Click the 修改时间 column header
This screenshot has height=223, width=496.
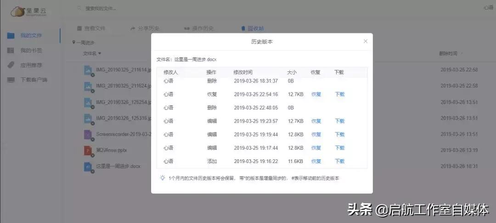pyautogui.click(x=243, y=72)
